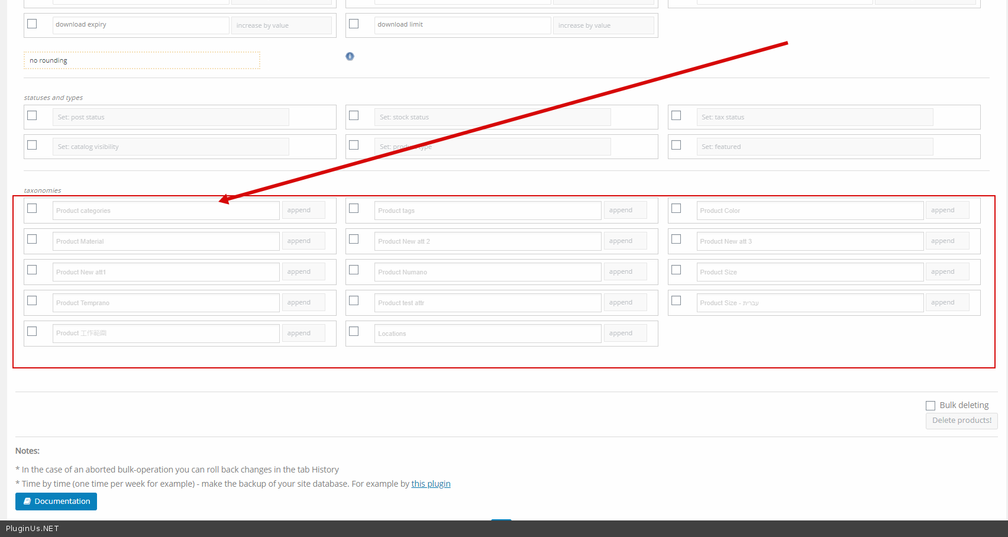Click the Product New att1 field
The image size is (1008, 537).
click(x=166, y=272)
